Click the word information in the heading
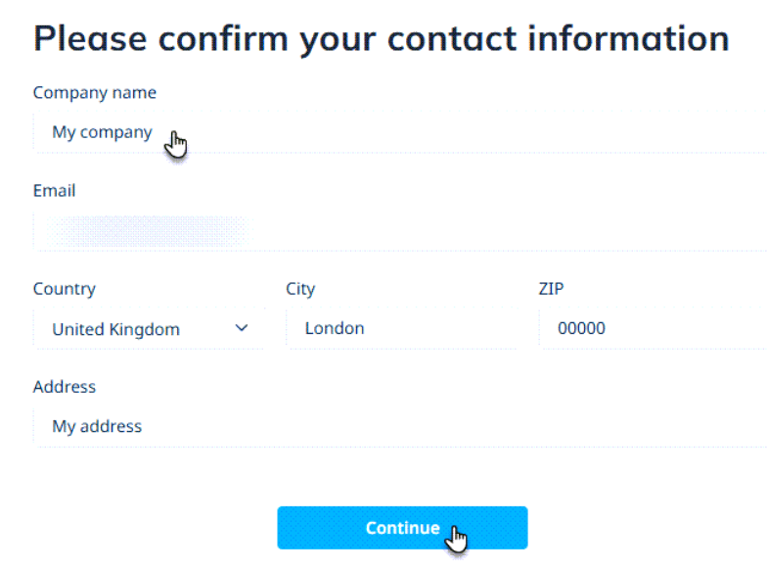Image resolution: width=767 pixels, height=571 pixels. (628, 37)
